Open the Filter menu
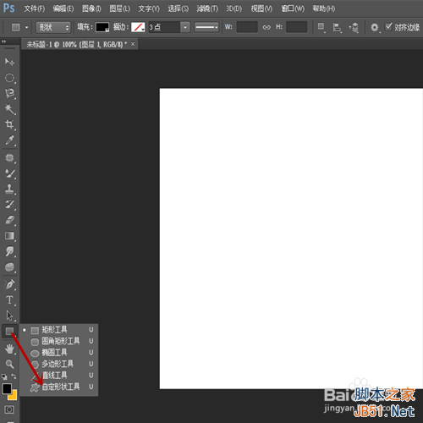 tap(207, 8)
